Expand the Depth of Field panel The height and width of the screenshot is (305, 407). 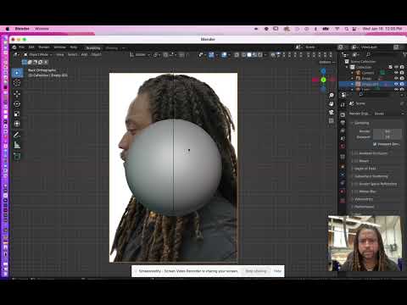(x=365, y=169)
